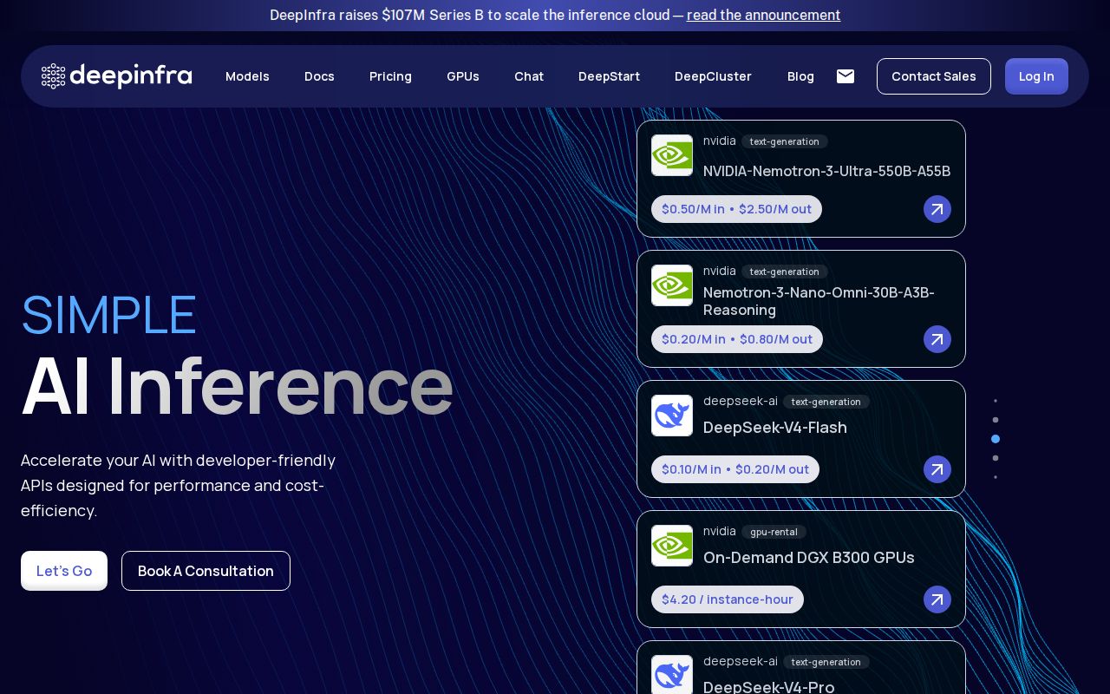Open the Pricing page
Image resolution: width=1110 pixels, height=694 pixels.
[390, 76]
